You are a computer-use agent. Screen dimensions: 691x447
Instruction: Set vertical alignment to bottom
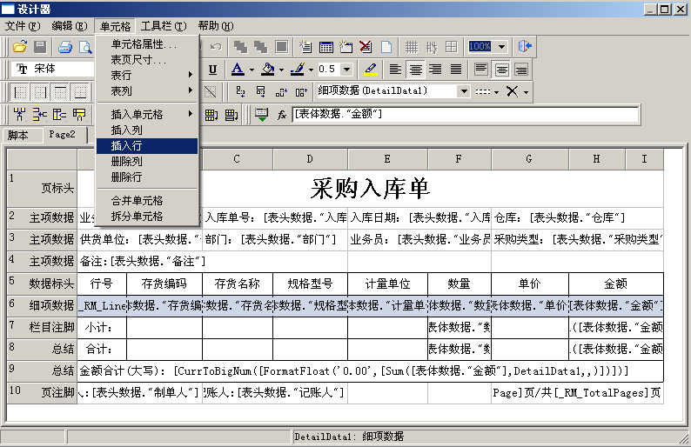(521, 70)
